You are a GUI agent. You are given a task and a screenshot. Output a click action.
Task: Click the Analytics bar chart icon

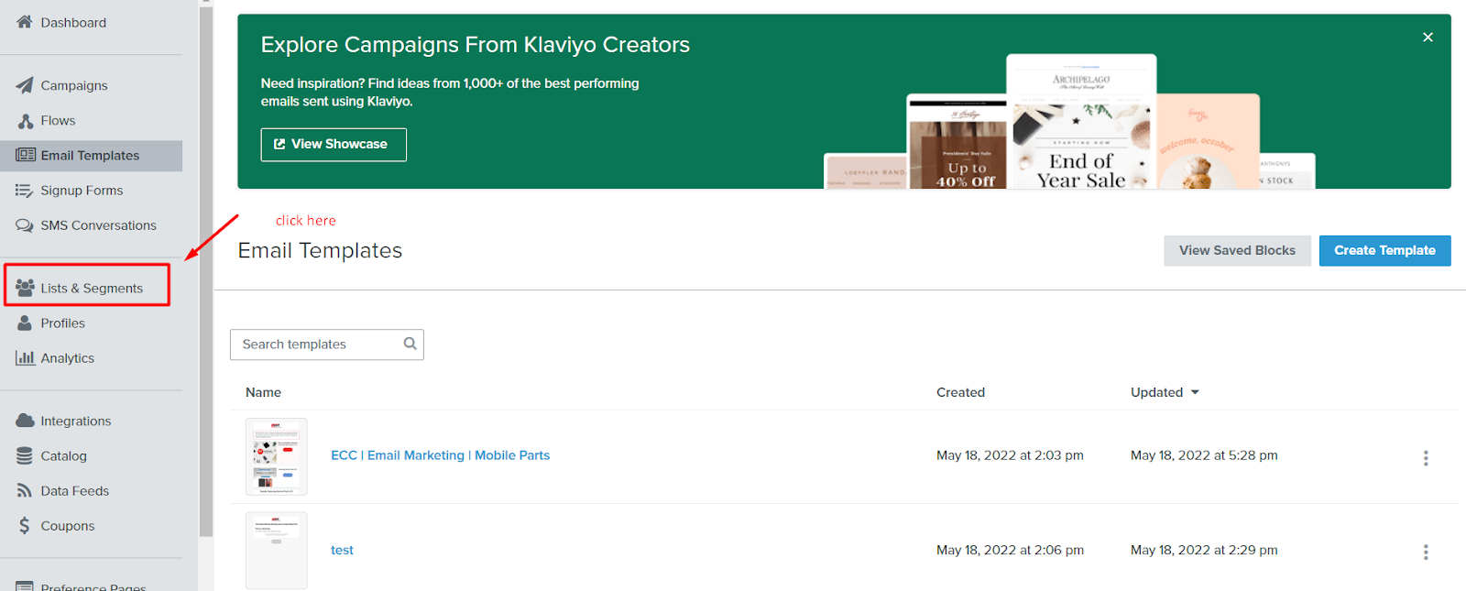click(25, 357)
